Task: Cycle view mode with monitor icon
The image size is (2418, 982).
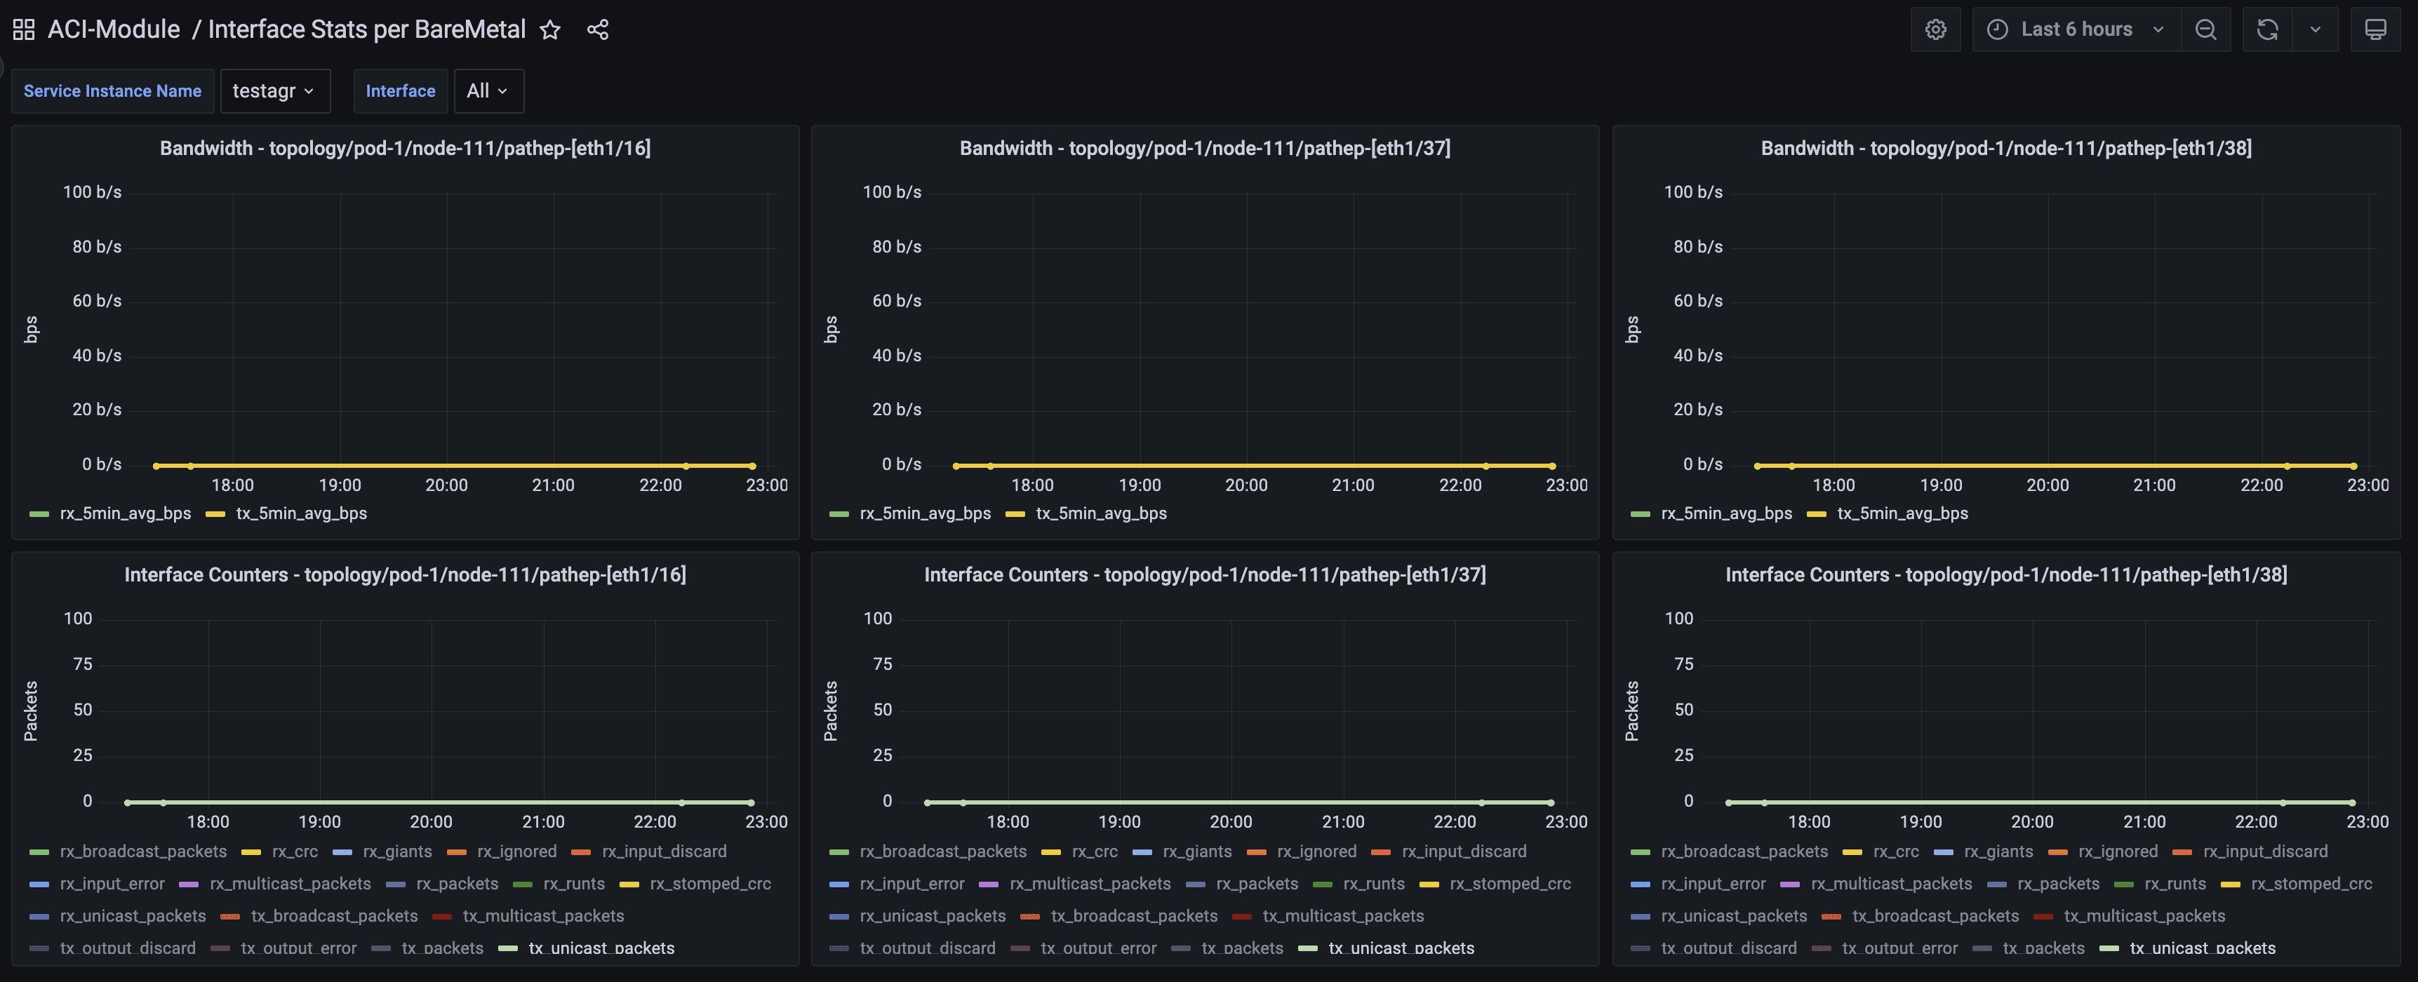Action: coord(2374,30)
